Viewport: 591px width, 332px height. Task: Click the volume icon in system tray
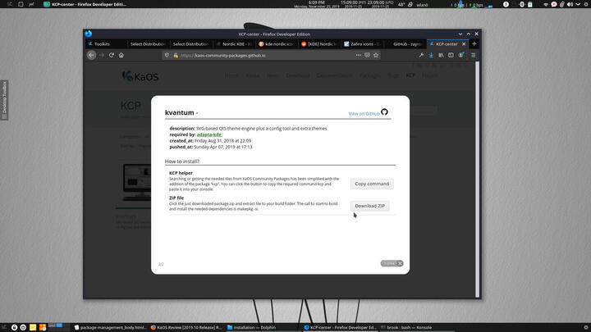[570, 5]
